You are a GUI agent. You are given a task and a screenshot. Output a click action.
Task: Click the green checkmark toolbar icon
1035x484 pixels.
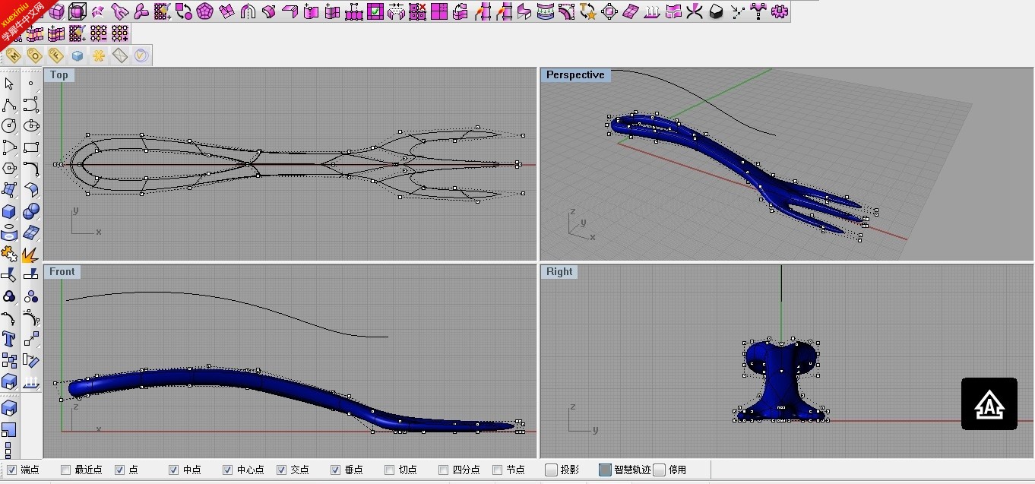tap(375, 11)
